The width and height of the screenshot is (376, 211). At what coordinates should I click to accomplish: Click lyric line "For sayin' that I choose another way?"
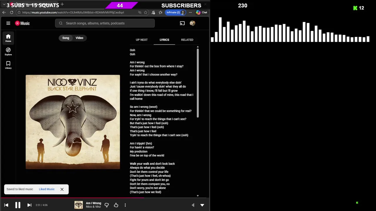(x=153, y=74)
